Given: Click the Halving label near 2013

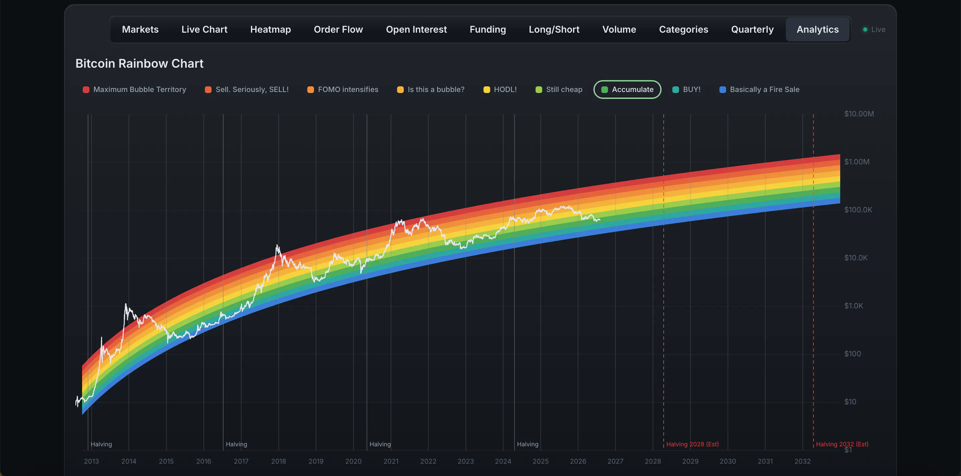Looking at the screenshot, I should [x=101, y=444].
